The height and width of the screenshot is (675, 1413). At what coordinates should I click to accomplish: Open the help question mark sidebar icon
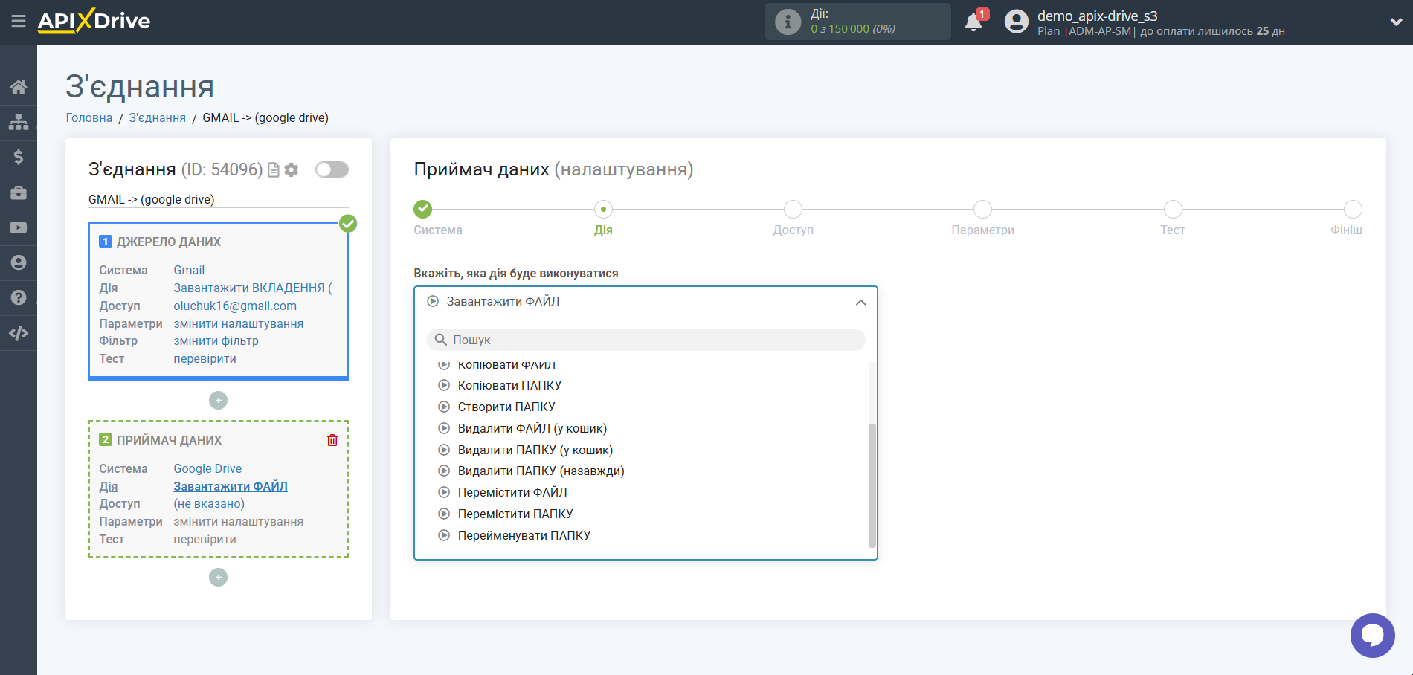[19, 297]
